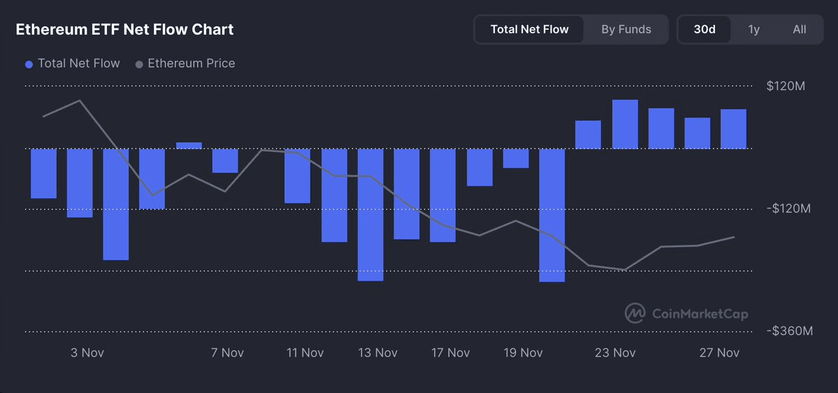Click the Ethereum ETF Net Flow Chart title
Screen dimensions: 838x393
(124, 29)
